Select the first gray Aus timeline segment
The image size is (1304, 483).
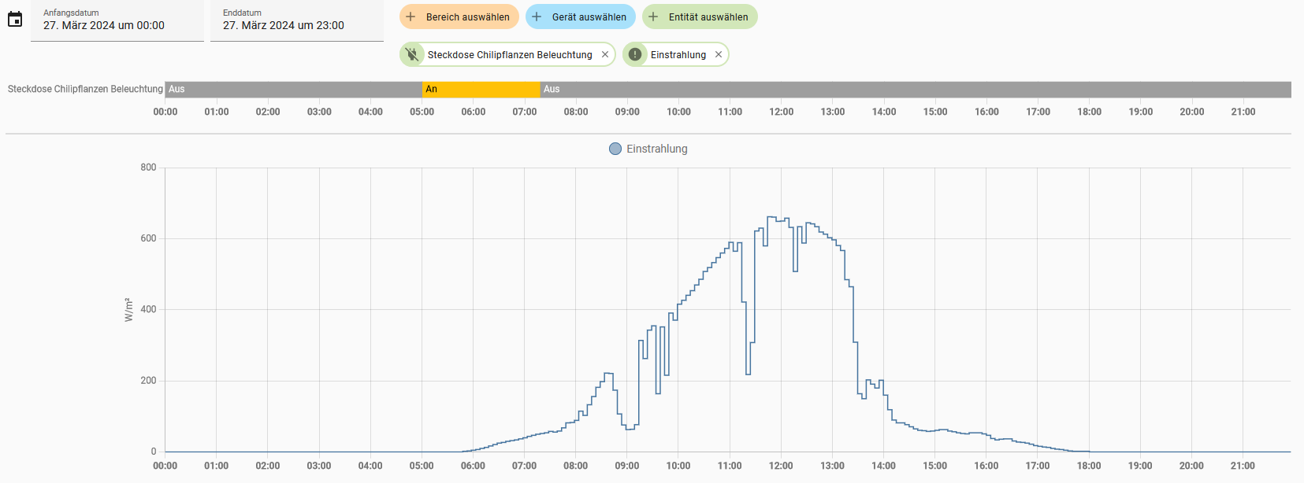click(x=293, y=90)
